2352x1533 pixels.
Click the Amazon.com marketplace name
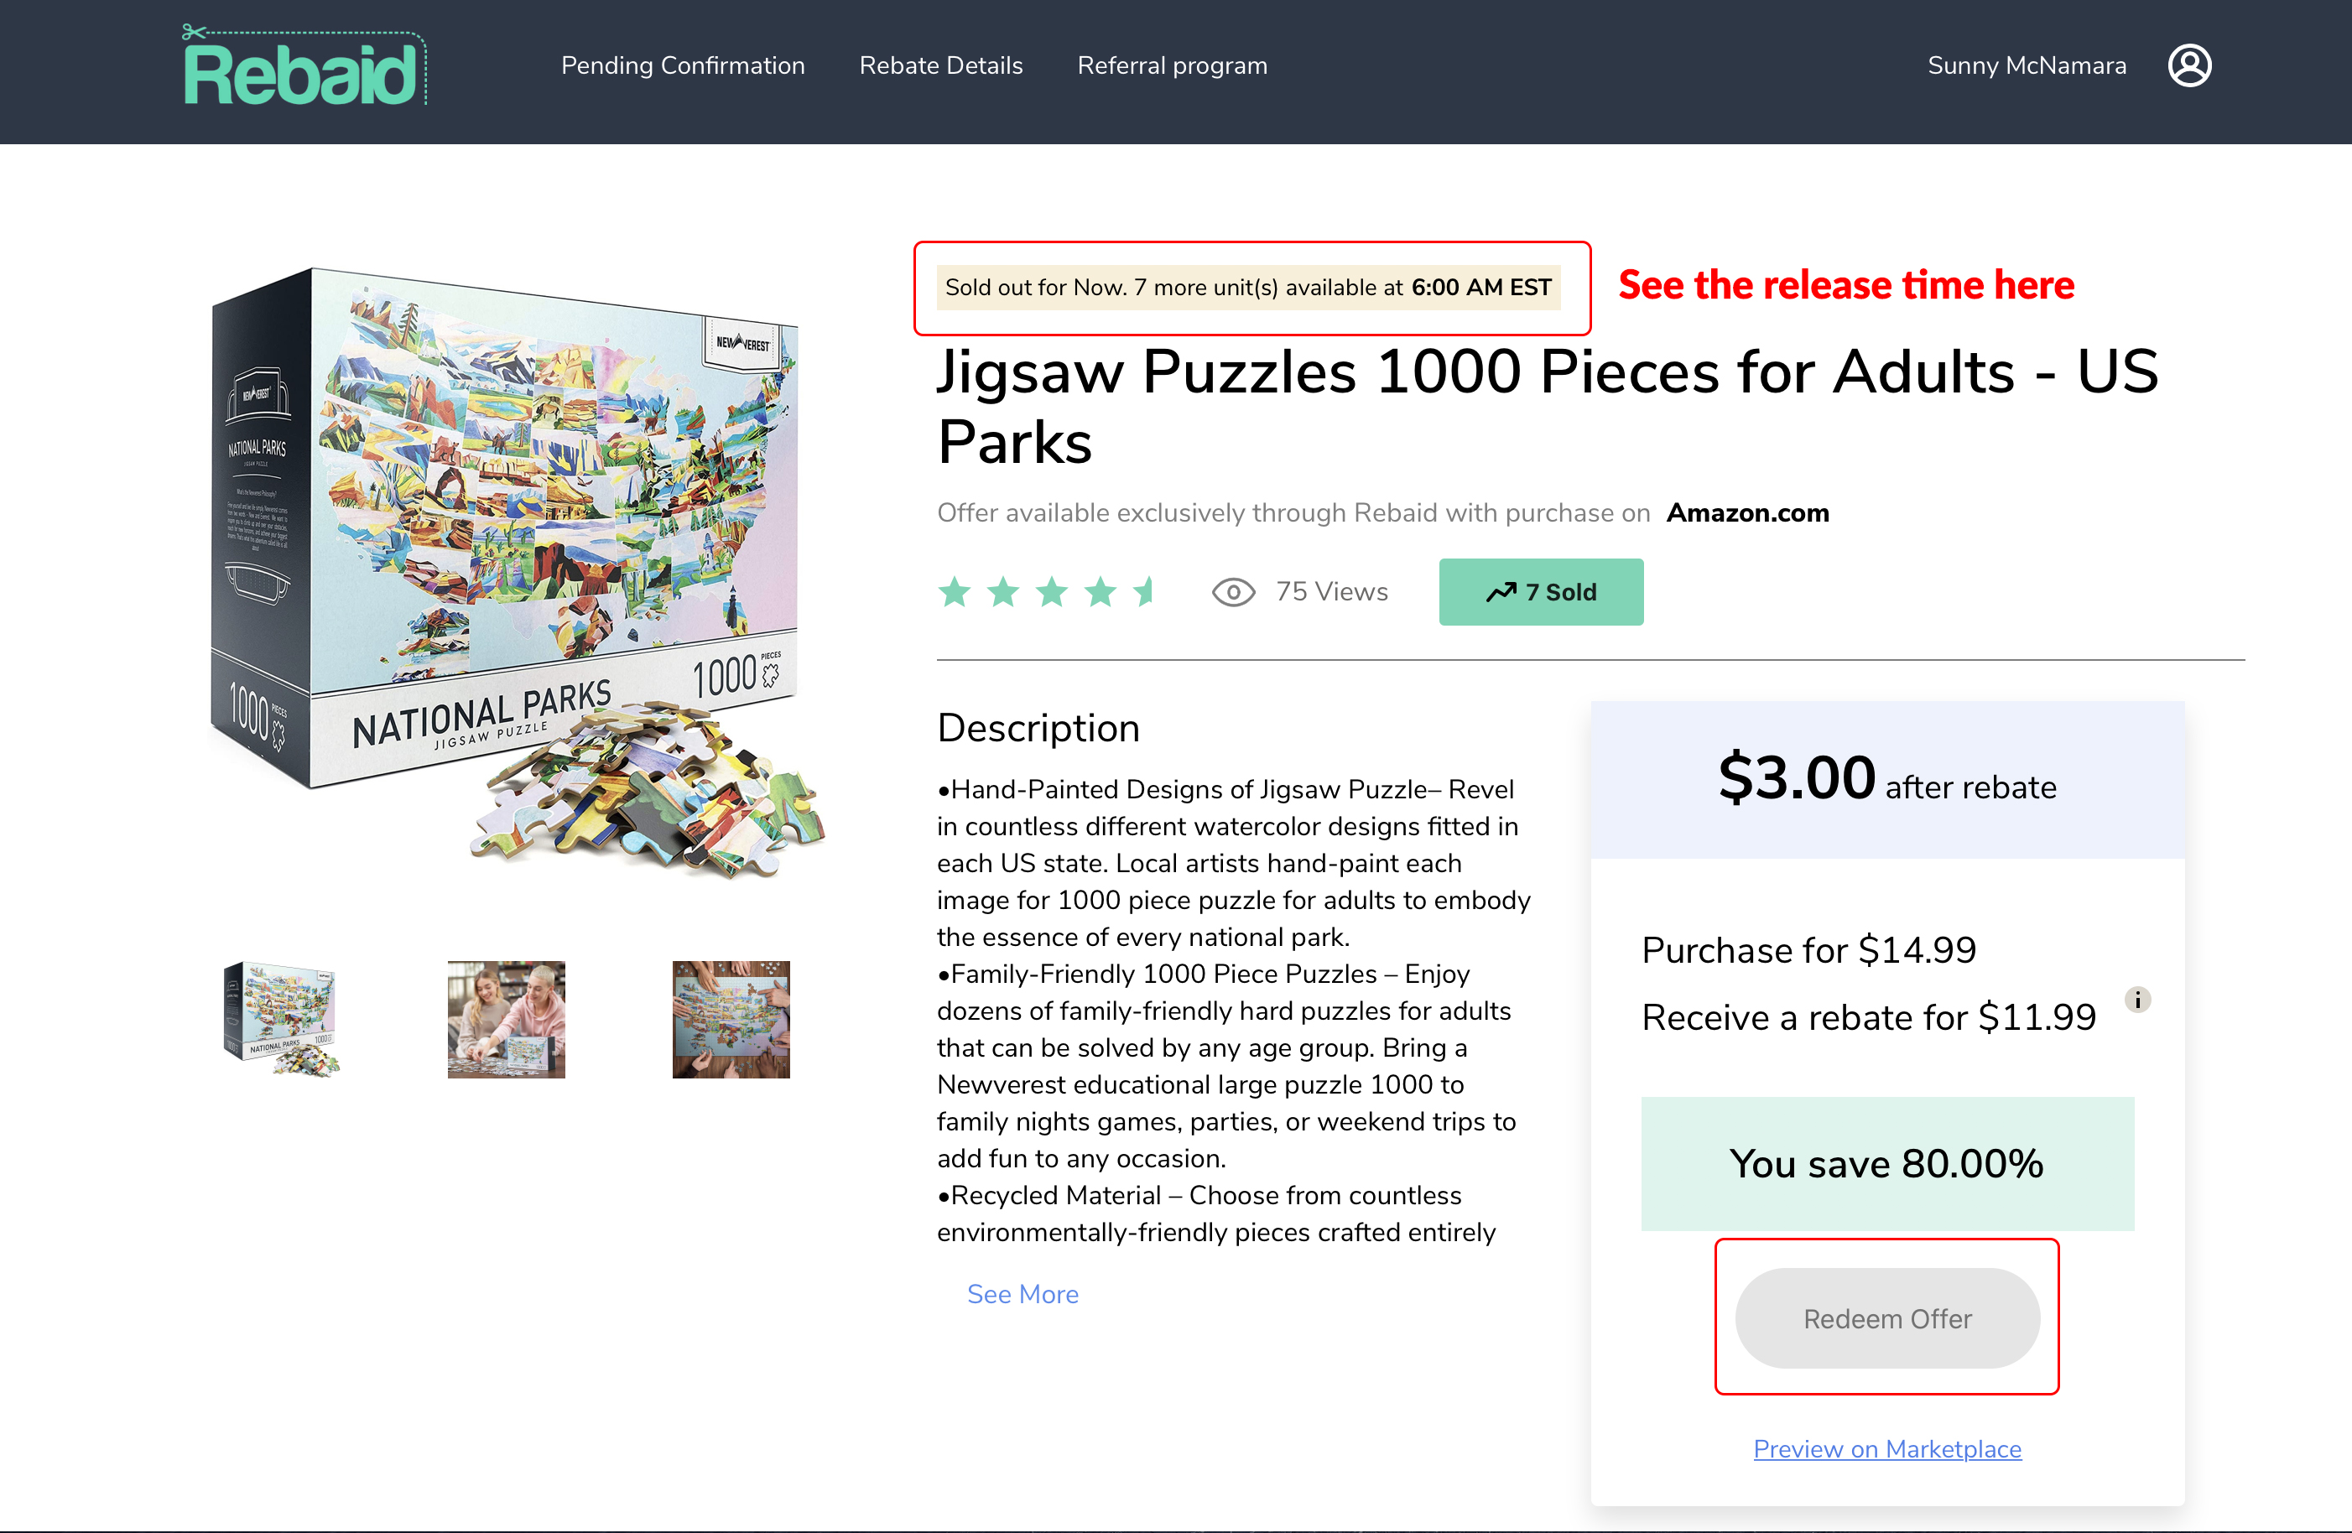1747,512
